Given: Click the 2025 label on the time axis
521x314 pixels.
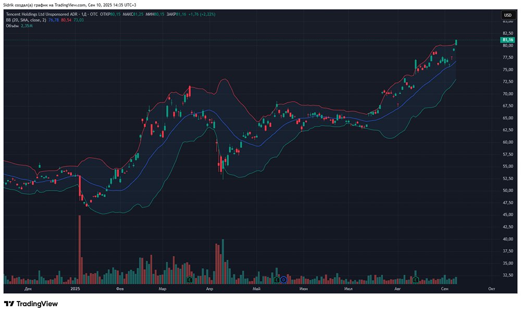Looking at the screenshot, I should coord(76,289).
